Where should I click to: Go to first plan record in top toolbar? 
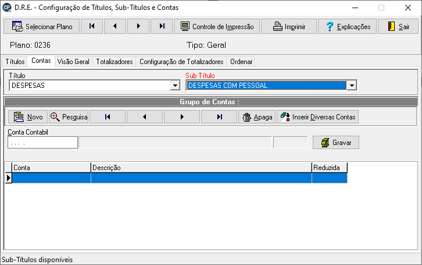[92, 26]
